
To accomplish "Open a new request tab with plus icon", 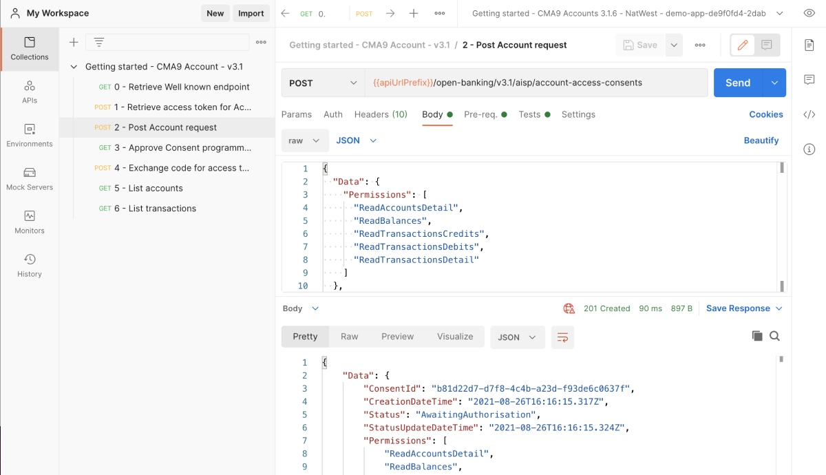I will (x=414, y=13).
